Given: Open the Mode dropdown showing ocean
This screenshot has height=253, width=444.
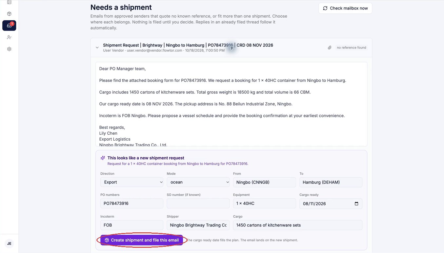Looking at the screenshot, I should tap(198, 182).
